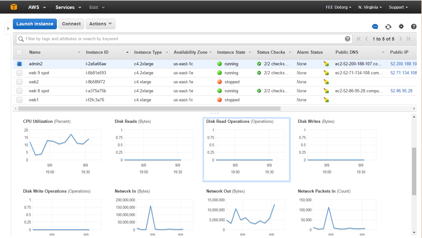Open the settings gear icon
Viewport: 422px width, 238px height.
coord(401,27)
